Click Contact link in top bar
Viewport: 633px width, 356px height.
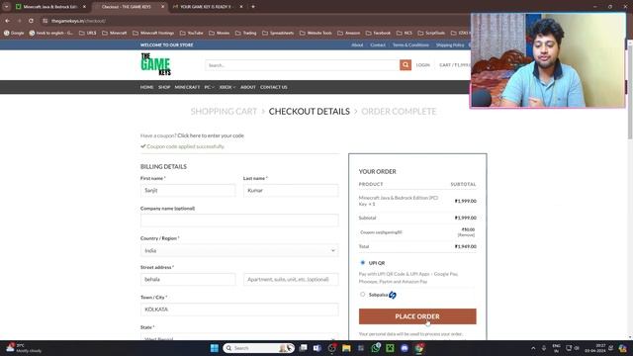click(378, 45)
